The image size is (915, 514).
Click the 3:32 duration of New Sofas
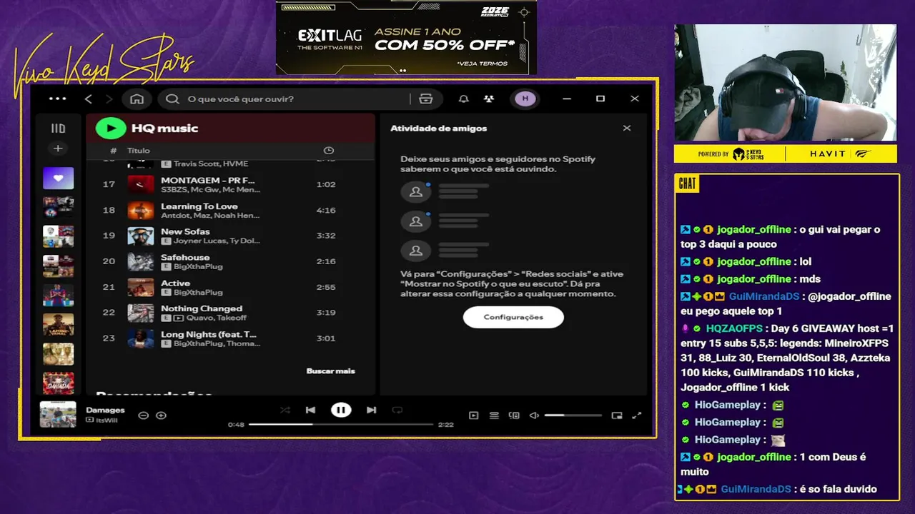(326, 236)
